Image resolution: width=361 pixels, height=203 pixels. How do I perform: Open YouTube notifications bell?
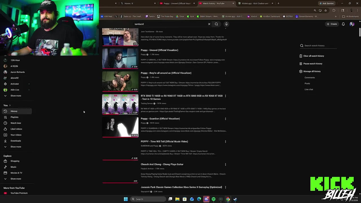[343, 24]
